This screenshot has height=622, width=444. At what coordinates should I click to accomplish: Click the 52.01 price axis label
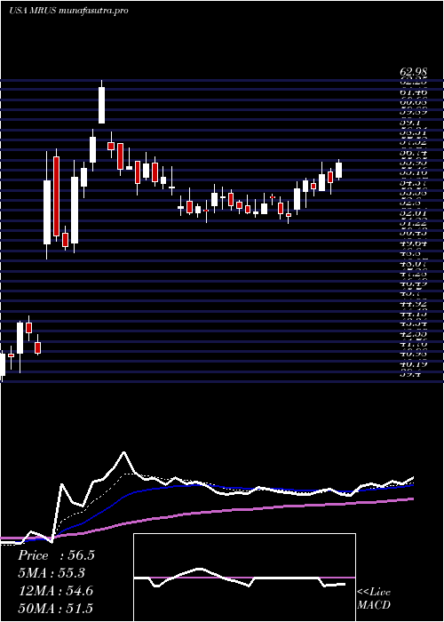point(413,215)
